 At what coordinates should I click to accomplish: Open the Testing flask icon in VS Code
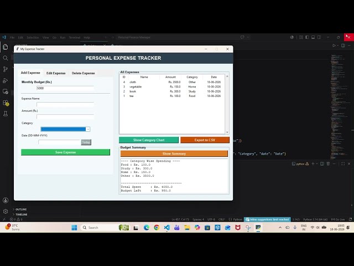click(6, 114)
